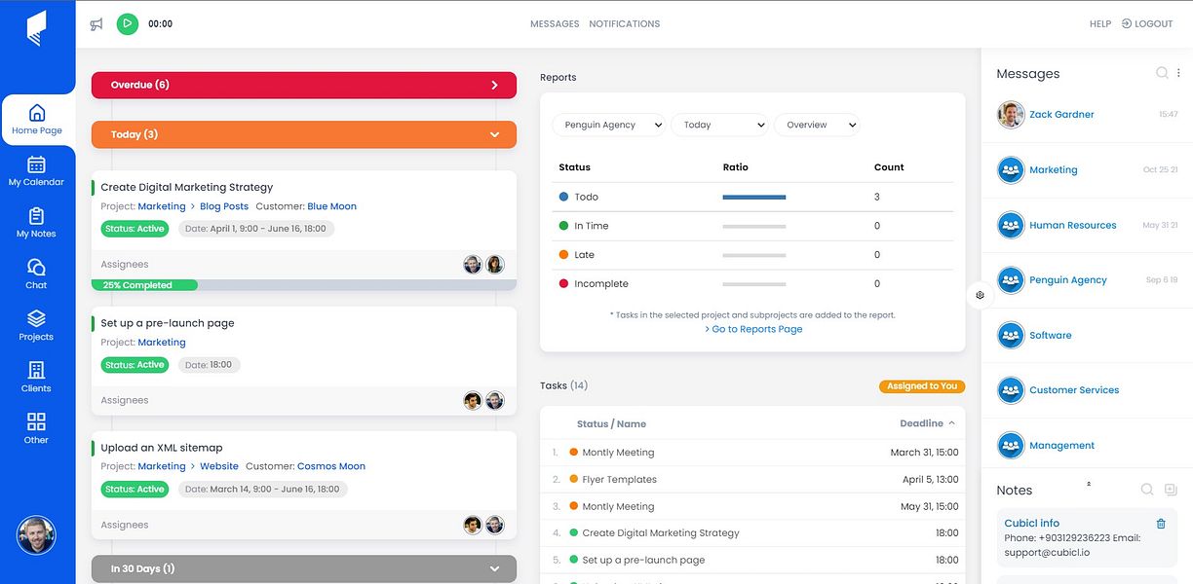
Task: Open the Overview report type dropdown
Action: point(817,125)
